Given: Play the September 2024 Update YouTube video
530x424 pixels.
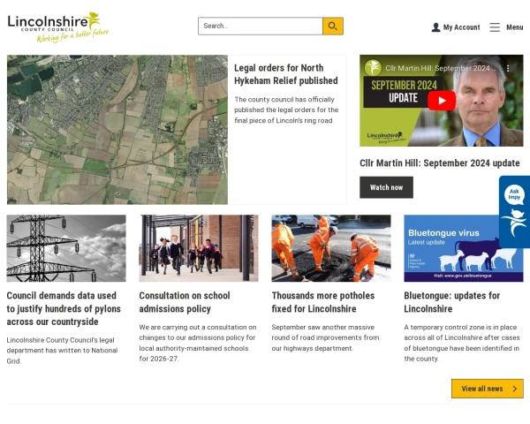Looking at the screenshot, I should tap(442, 101).
